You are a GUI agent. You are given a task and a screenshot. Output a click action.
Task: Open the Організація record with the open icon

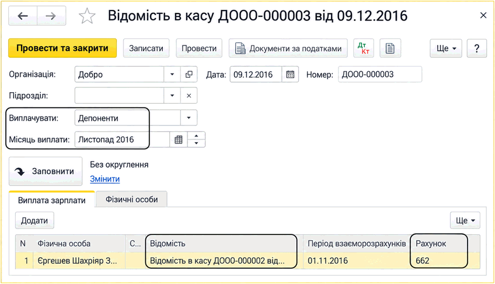189,75
